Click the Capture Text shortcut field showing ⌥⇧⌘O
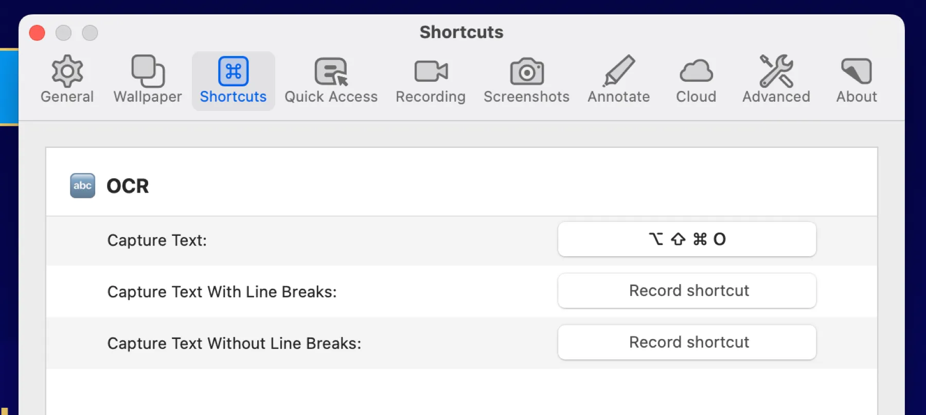 pyautogui.click(x=687, y=239)
